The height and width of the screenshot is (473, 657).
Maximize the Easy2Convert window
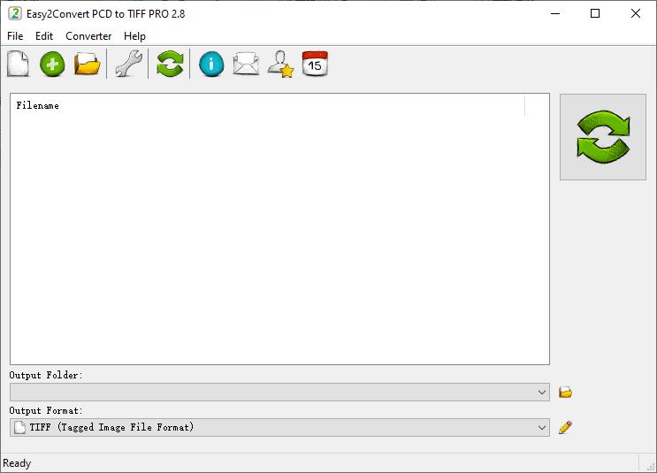coord(595,13)
